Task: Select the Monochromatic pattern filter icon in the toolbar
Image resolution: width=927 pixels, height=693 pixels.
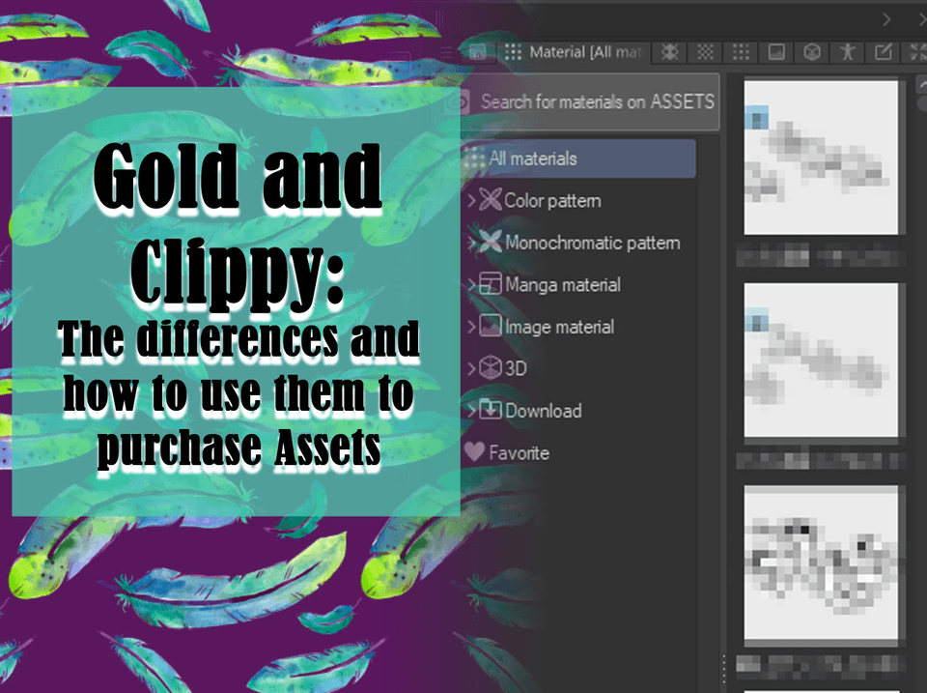Action: pos(706,53)
